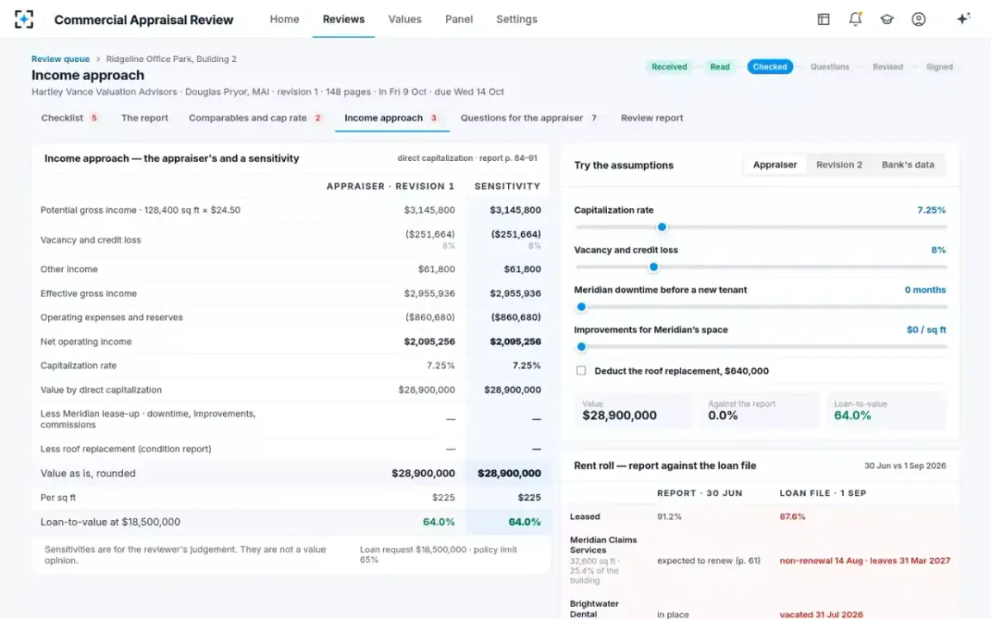The height and width of the screenshot is (619, 991).
Task: Click the graduation cap learning icon
Action: coord(887,19)
